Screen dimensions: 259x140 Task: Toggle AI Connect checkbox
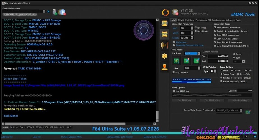174,42
